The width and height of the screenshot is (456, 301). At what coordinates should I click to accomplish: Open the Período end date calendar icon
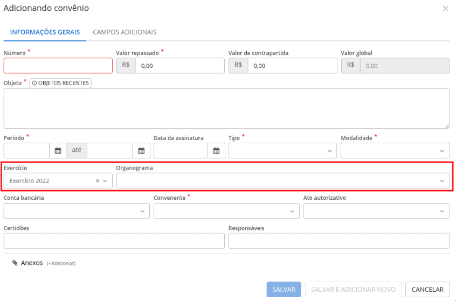click(141, 151)
